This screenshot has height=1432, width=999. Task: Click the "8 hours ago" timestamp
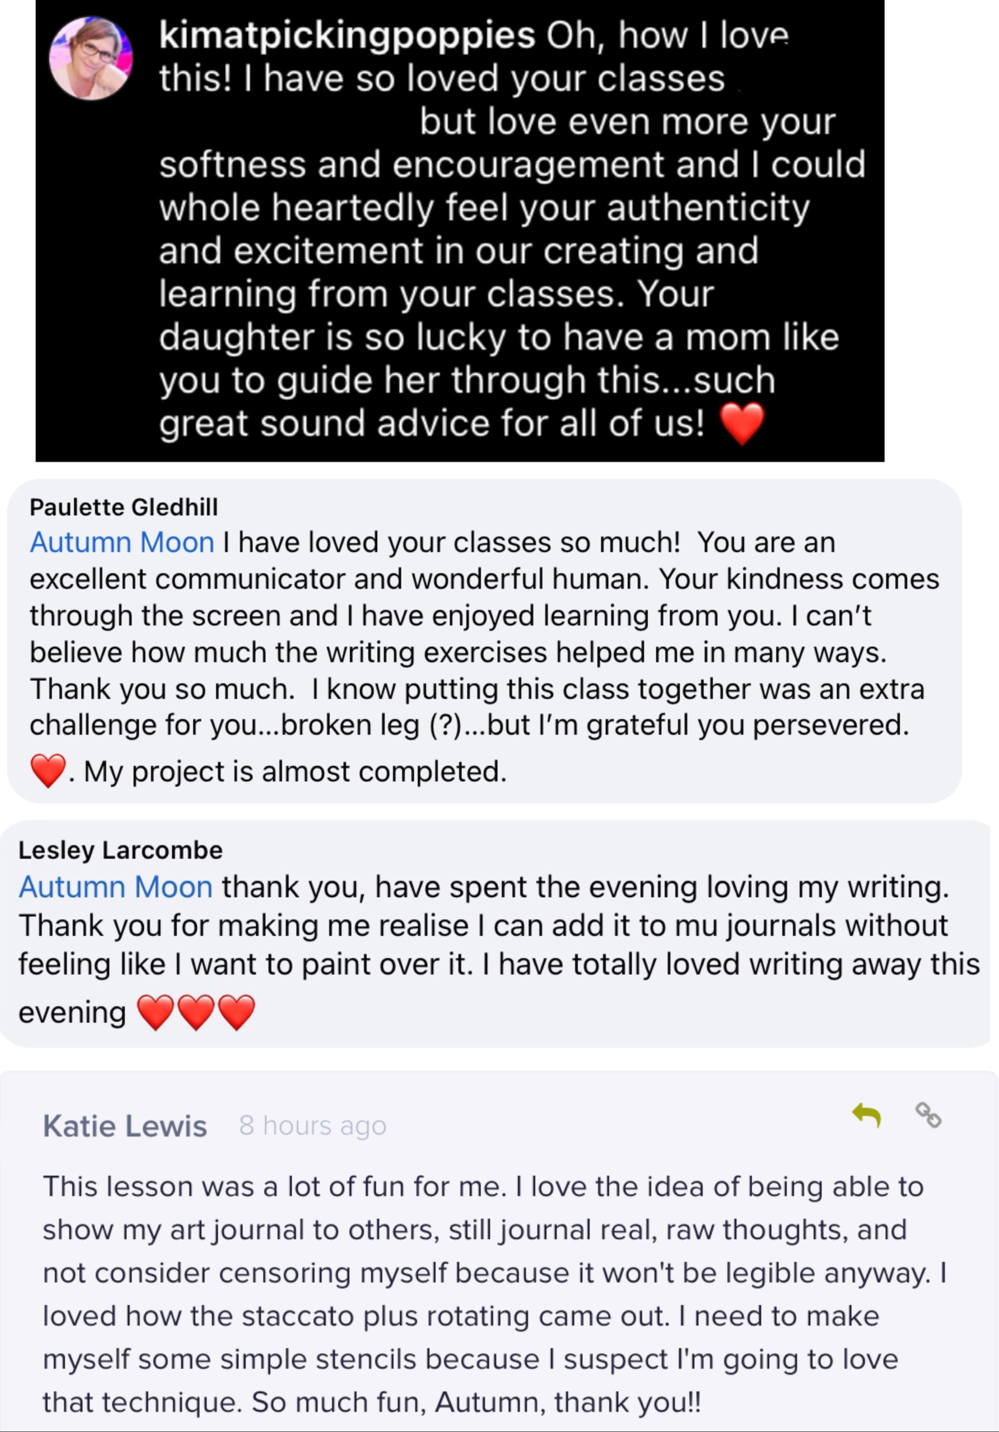(x=312, y=1126)
